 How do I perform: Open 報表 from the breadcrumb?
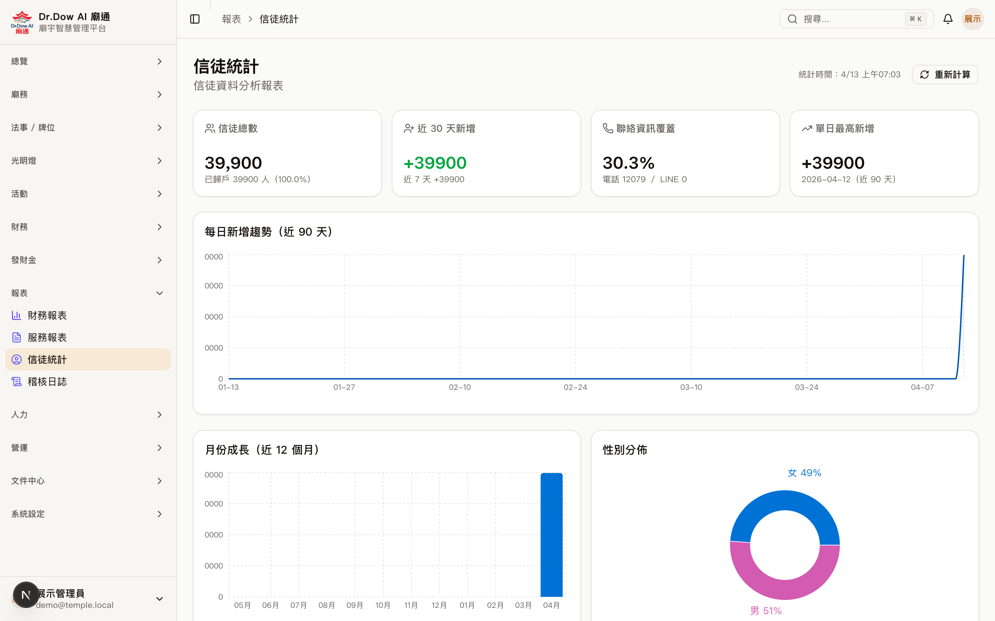pyautogui.click(x=231, y=19)
